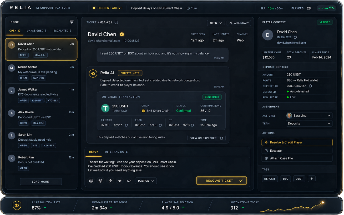Switch to Unassigned 3 inbox tab
Screen dimensions: 344x215
(x=37, y=31)
